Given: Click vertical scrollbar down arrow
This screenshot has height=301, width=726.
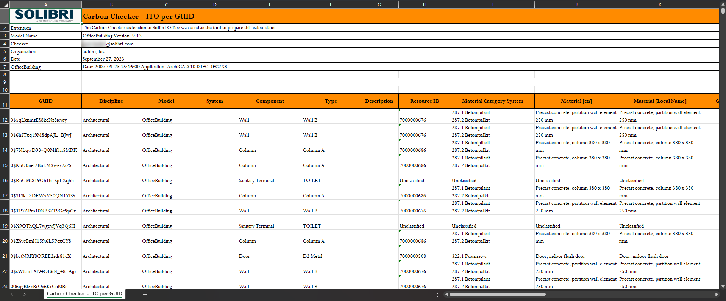Looking at the screenshot, I should [723, 287].
